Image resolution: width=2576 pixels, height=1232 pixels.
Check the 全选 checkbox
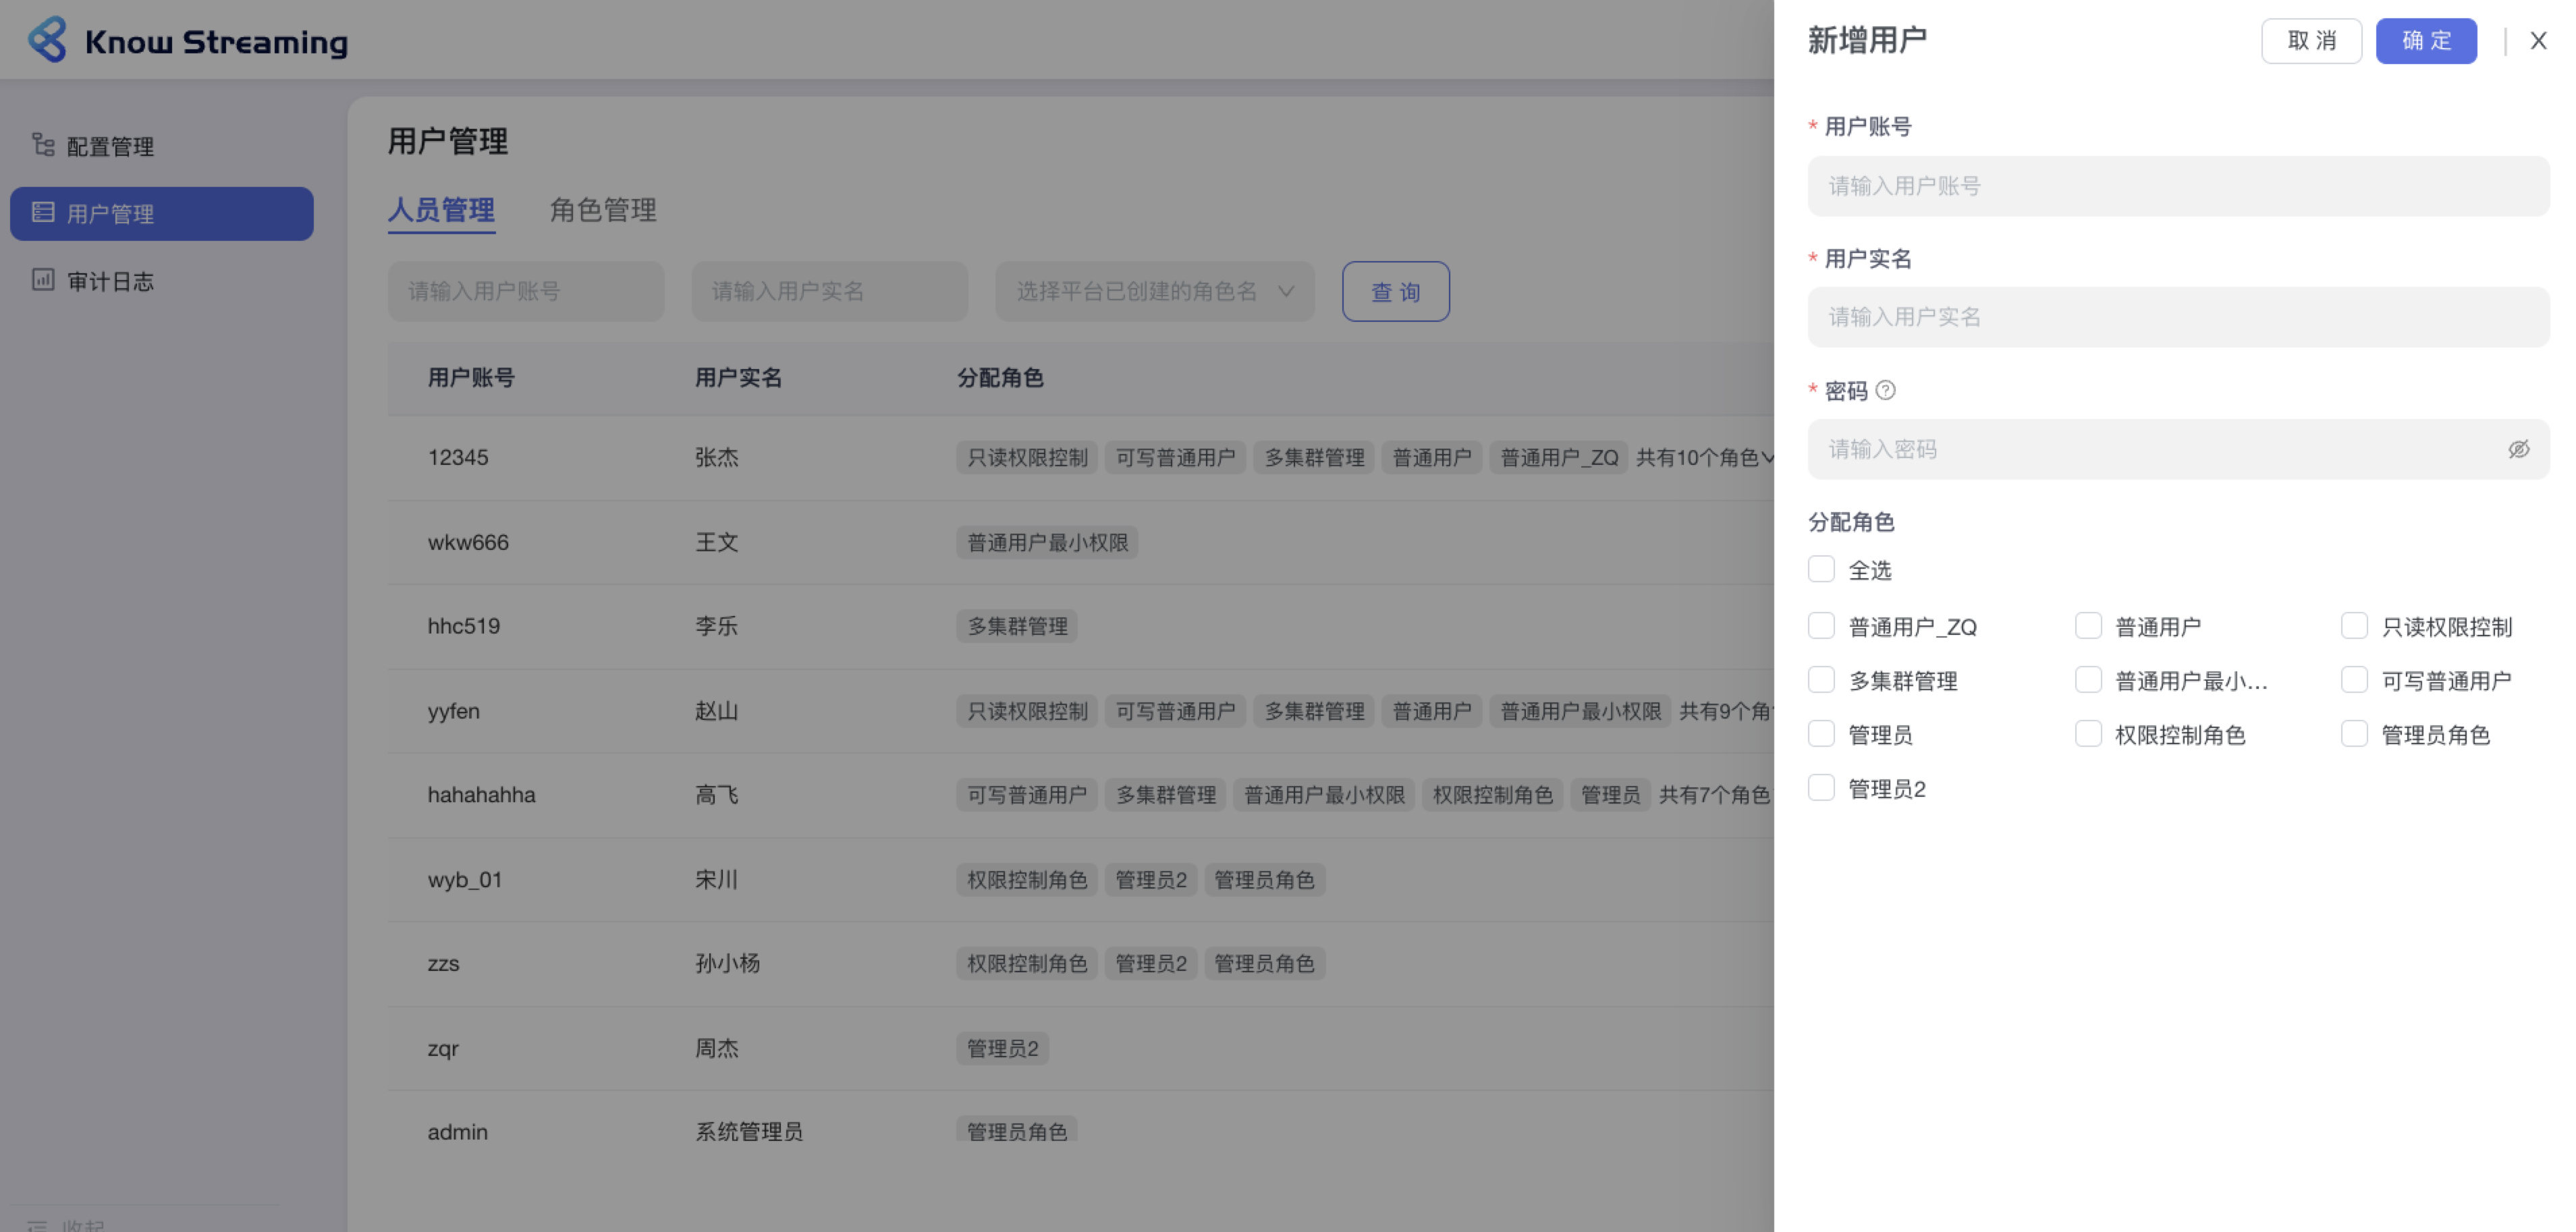[x=1821, y=569]
